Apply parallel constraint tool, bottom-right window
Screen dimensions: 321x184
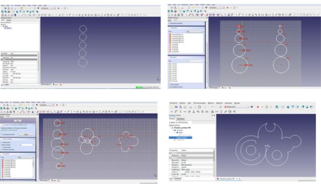(x=189, y=112)
